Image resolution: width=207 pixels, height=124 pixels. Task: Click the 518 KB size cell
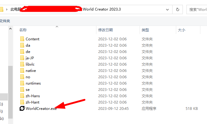pos(192,108)
